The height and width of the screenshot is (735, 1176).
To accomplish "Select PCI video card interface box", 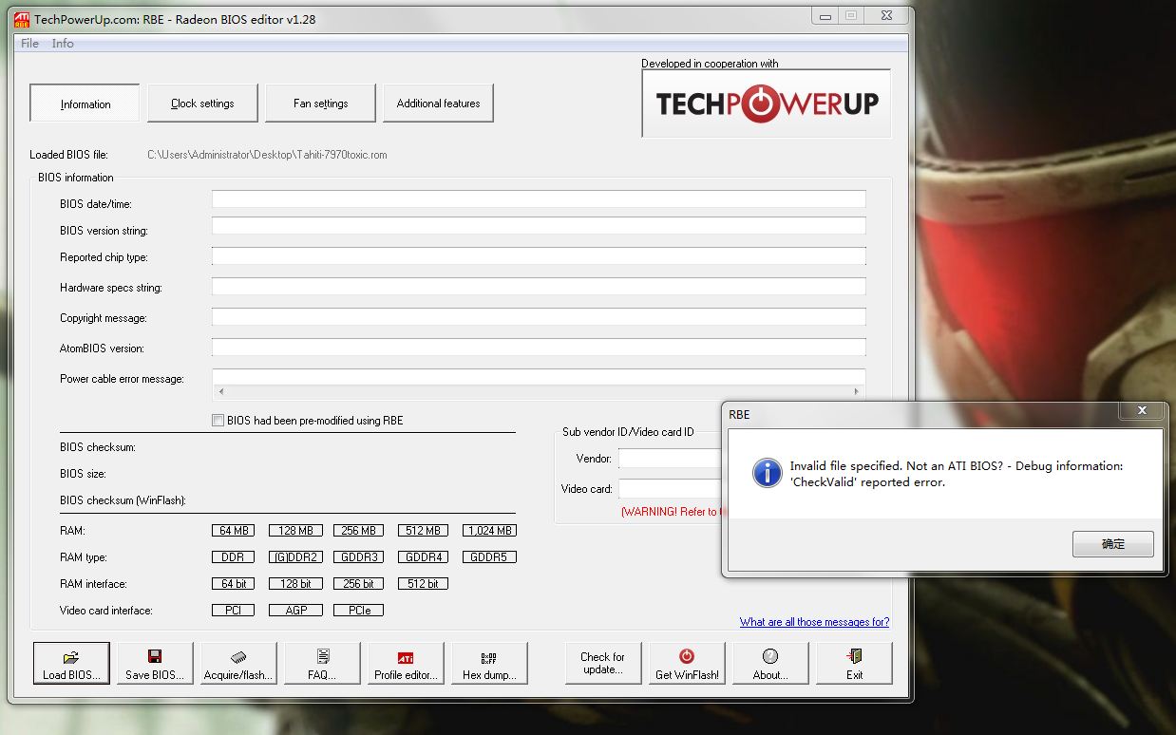I will click(x=234, y=611).
